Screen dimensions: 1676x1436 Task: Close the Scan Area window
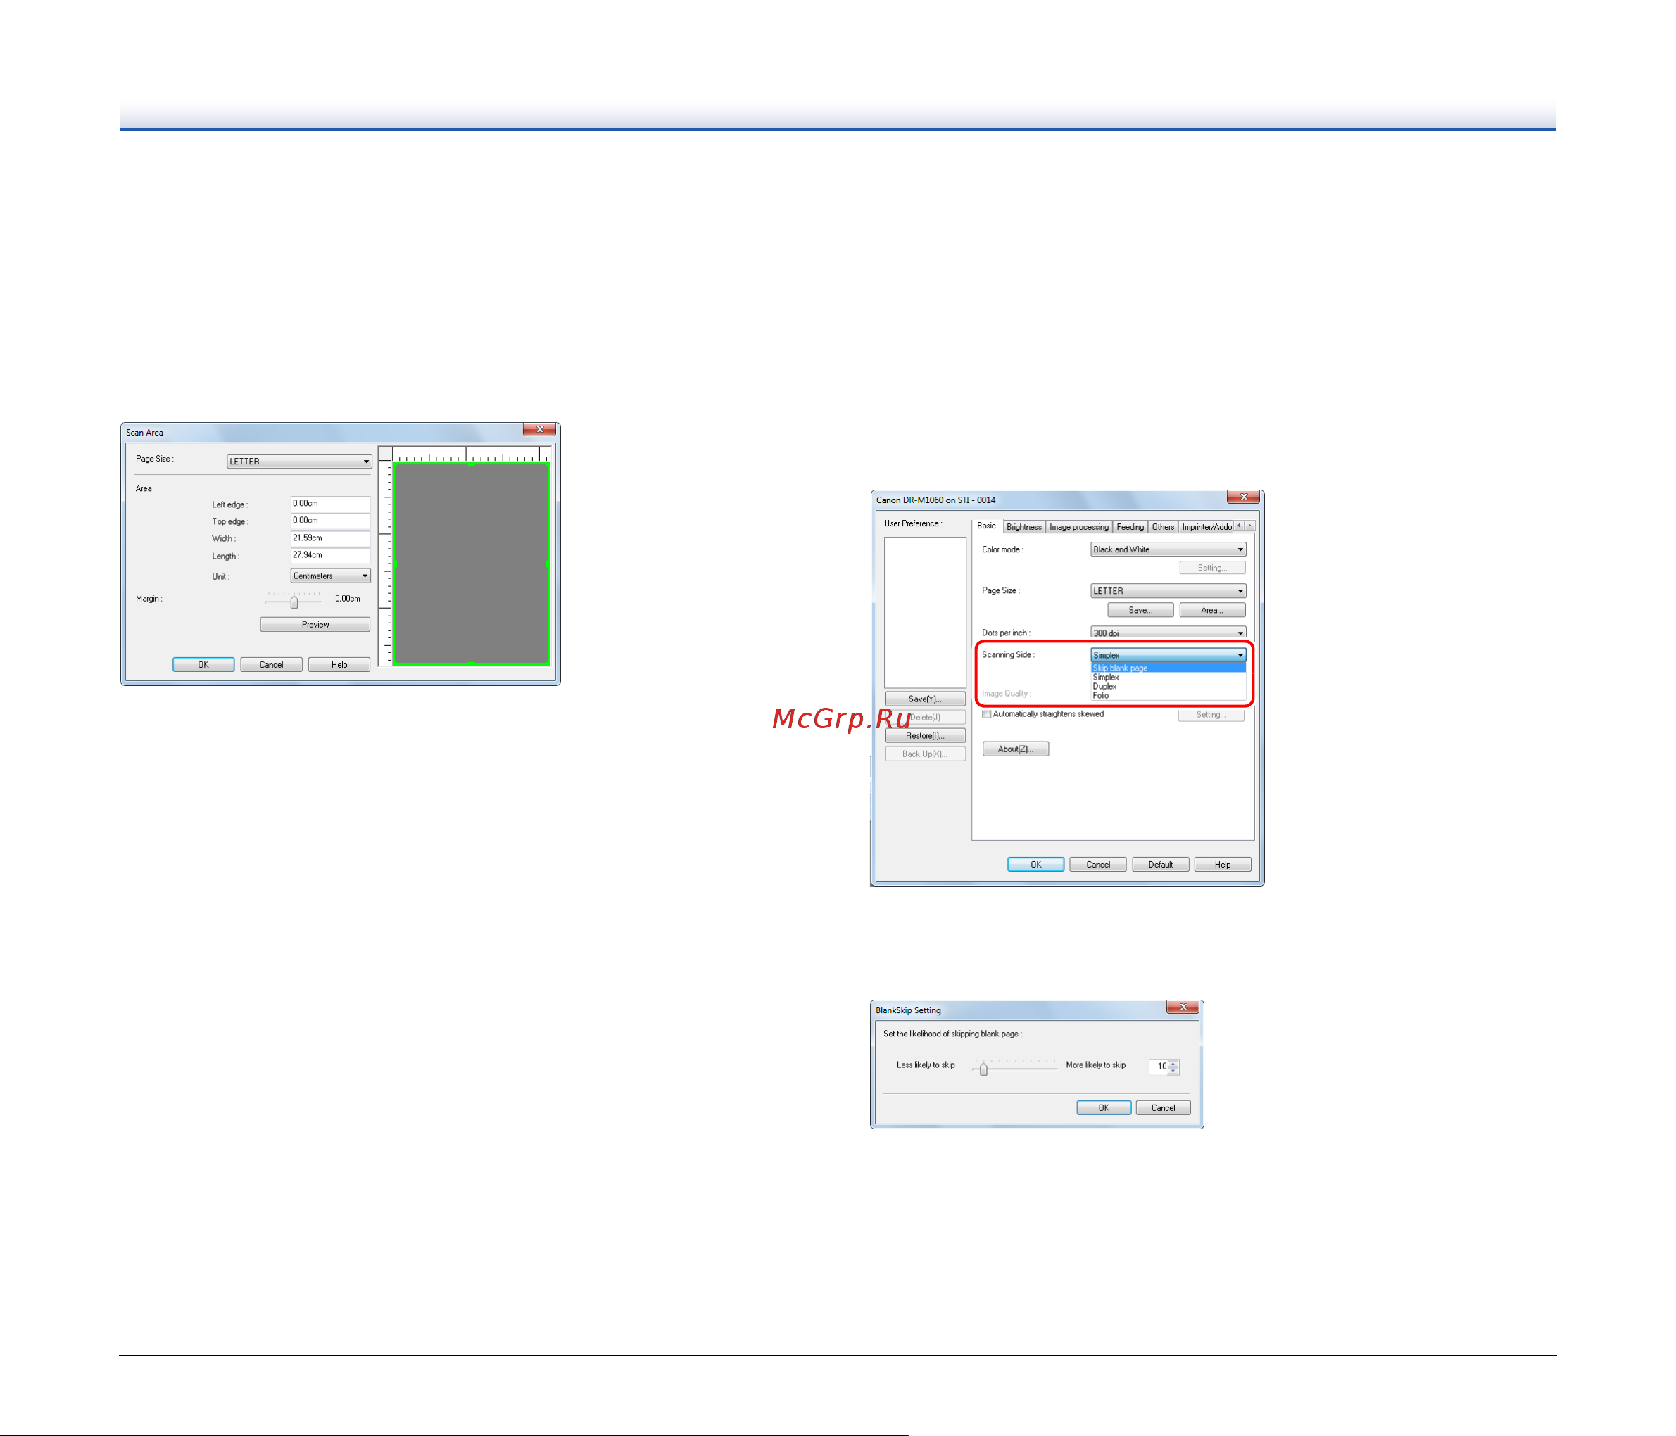coord(539,429)
